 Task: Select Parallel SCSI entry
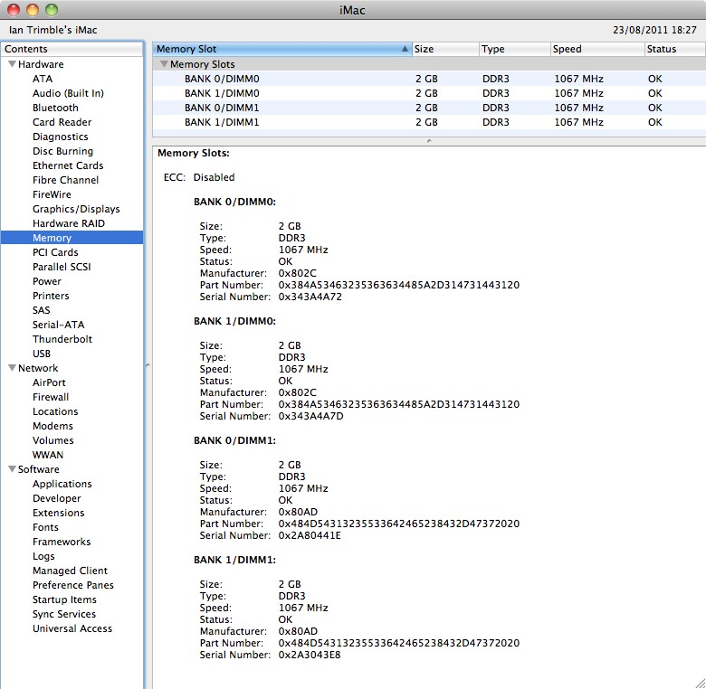pyautogui.click(x=62, y=267)
